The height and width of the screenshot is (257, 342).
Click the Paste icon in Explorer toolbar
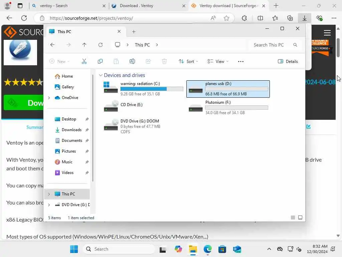click(116, 62)
